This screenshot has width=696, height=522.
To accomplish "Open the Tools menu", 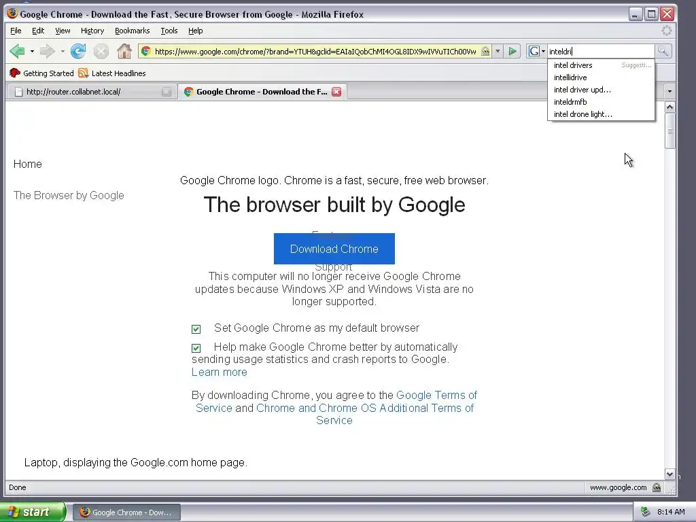I will click(x=169, y=31).
